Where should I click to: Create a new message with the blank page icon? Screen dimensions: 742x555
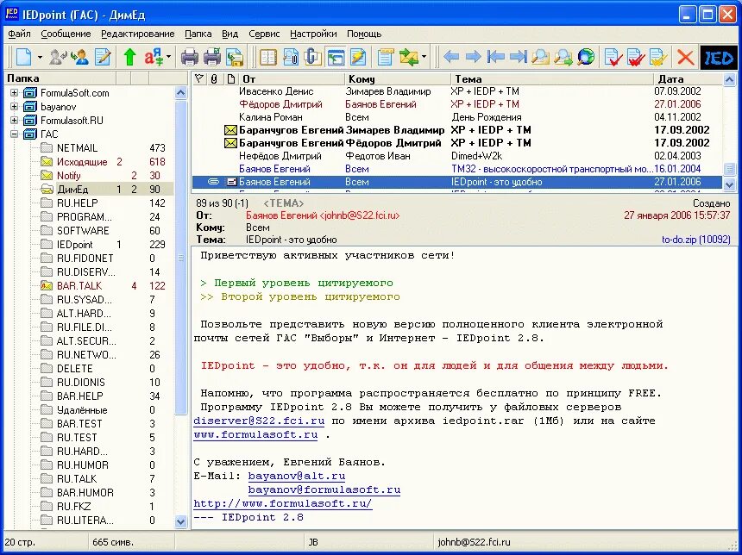[23, 57]
